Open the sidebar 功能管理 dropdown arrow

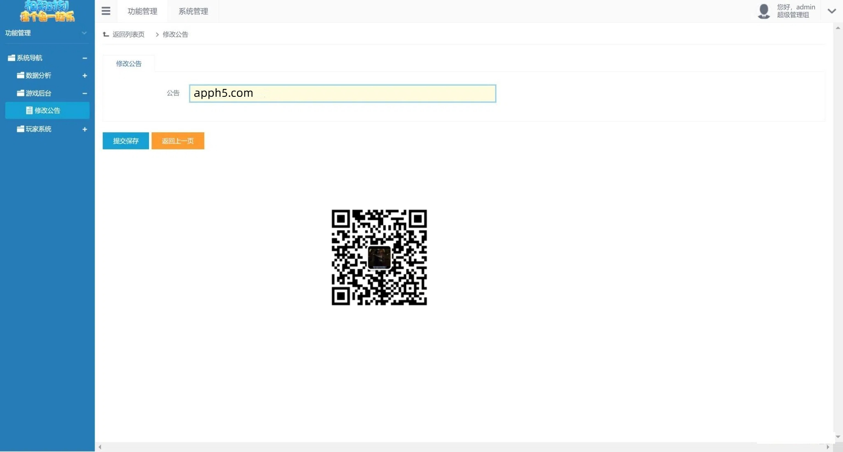coord(84,33)
